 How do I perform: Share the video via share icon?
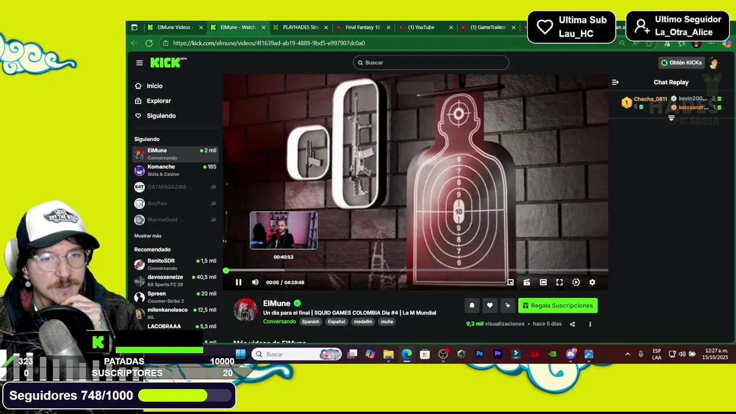572,324
